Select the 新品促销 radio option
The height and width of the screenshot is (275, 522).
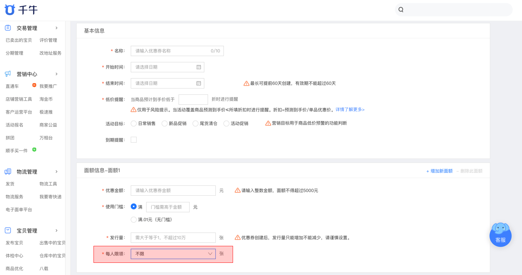click(x=165, y=123)
